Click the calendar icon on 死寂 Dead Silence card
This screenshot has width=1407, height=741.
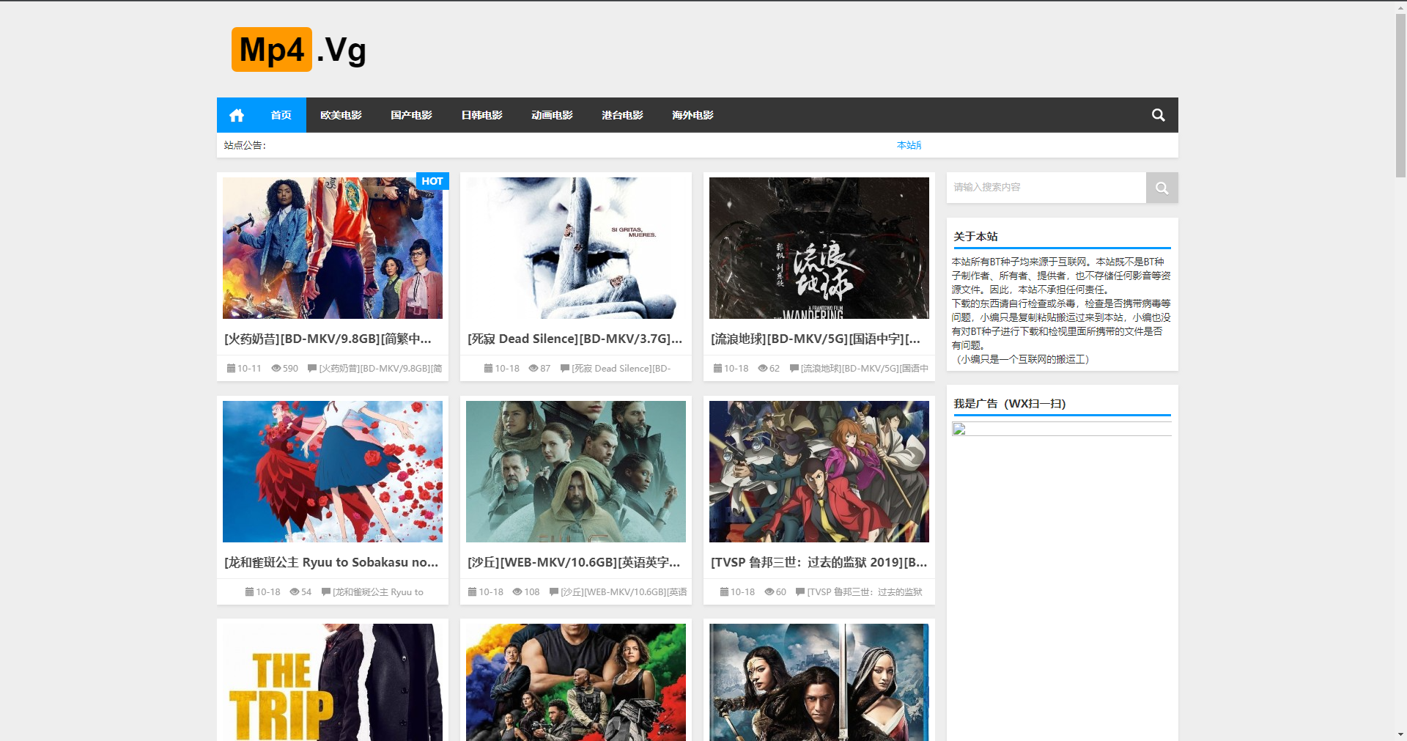(x=488, y=368)
